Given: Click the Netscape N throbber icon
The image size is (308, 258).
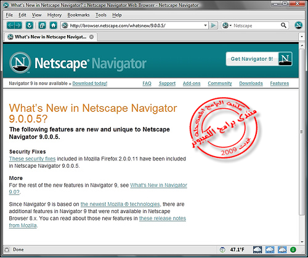Looking at the screenshot, I should pos(298,25).
